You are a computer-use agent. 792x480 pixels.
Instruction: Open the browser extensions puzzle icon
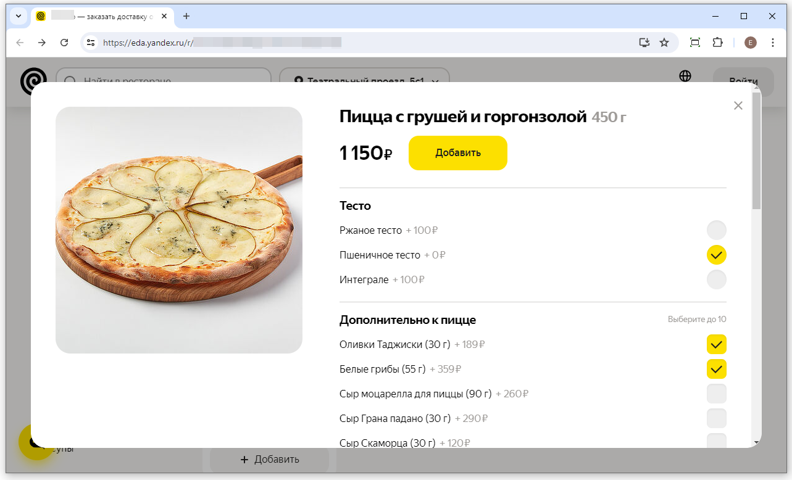[717, 43]
